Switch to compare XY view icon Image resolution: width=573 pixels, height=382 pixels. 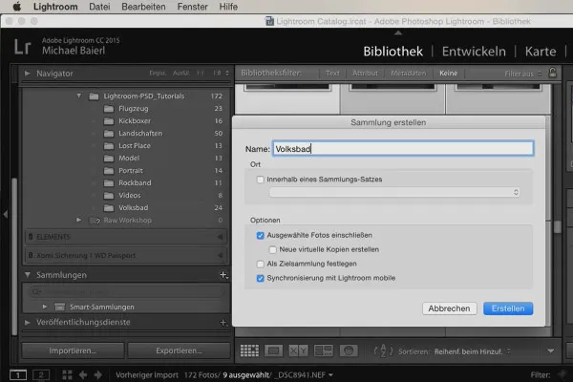click(298, 350)
